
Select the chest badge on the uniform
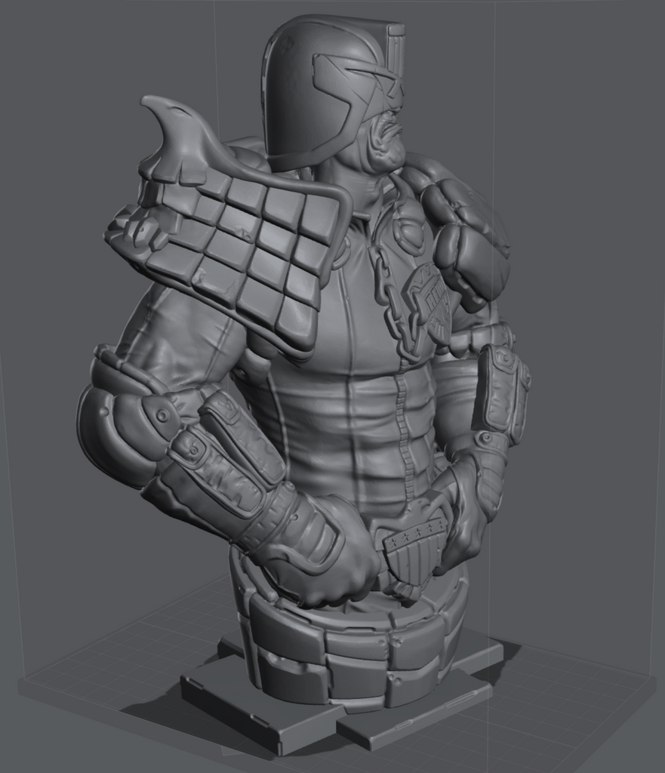coord(428,298)
